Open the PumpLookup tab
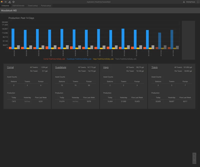Viewport: 200px width, 167px height. click(46, 6)
